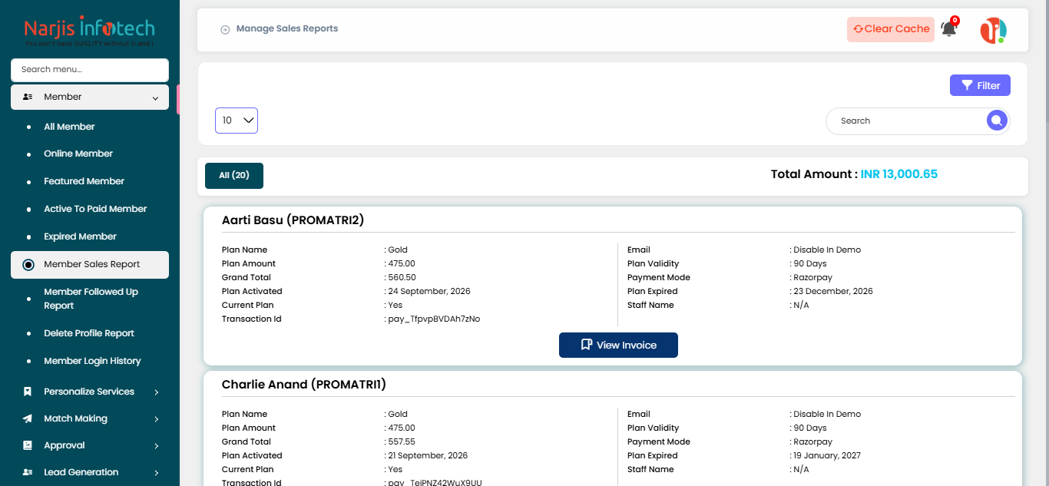Expand Lead Generation submenu arrow
Image resolution: width=1049 pixels, height=486 pixels.
click(x=156, y=473)
